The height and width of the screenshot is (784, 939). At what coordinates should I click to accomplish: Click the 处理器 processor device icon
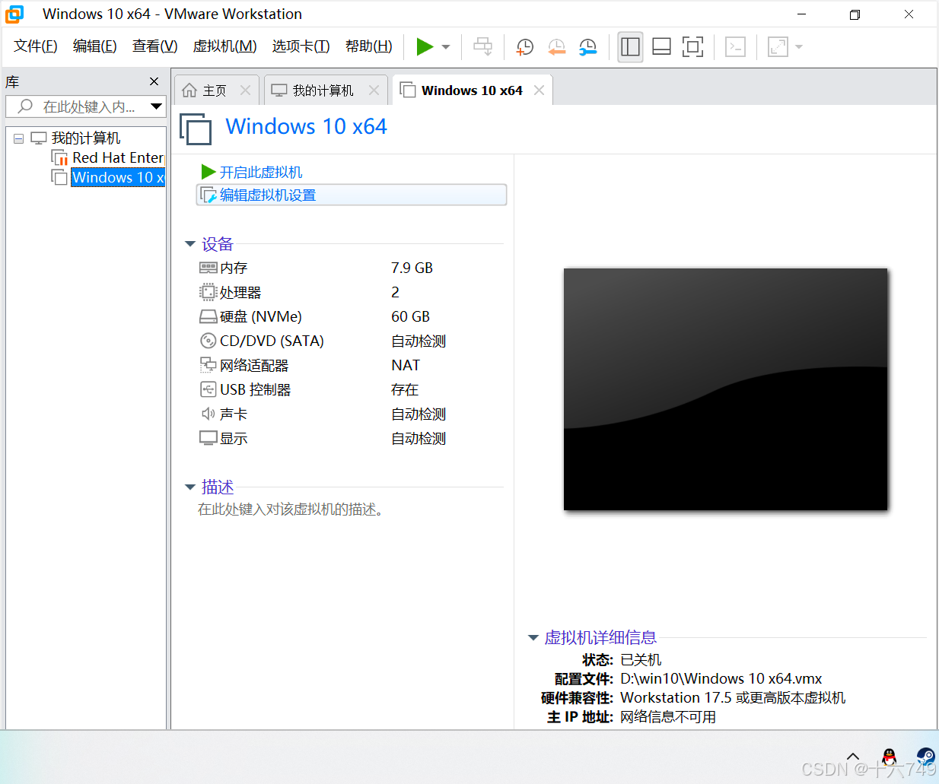pyautogui.click(x=208, y=292)
